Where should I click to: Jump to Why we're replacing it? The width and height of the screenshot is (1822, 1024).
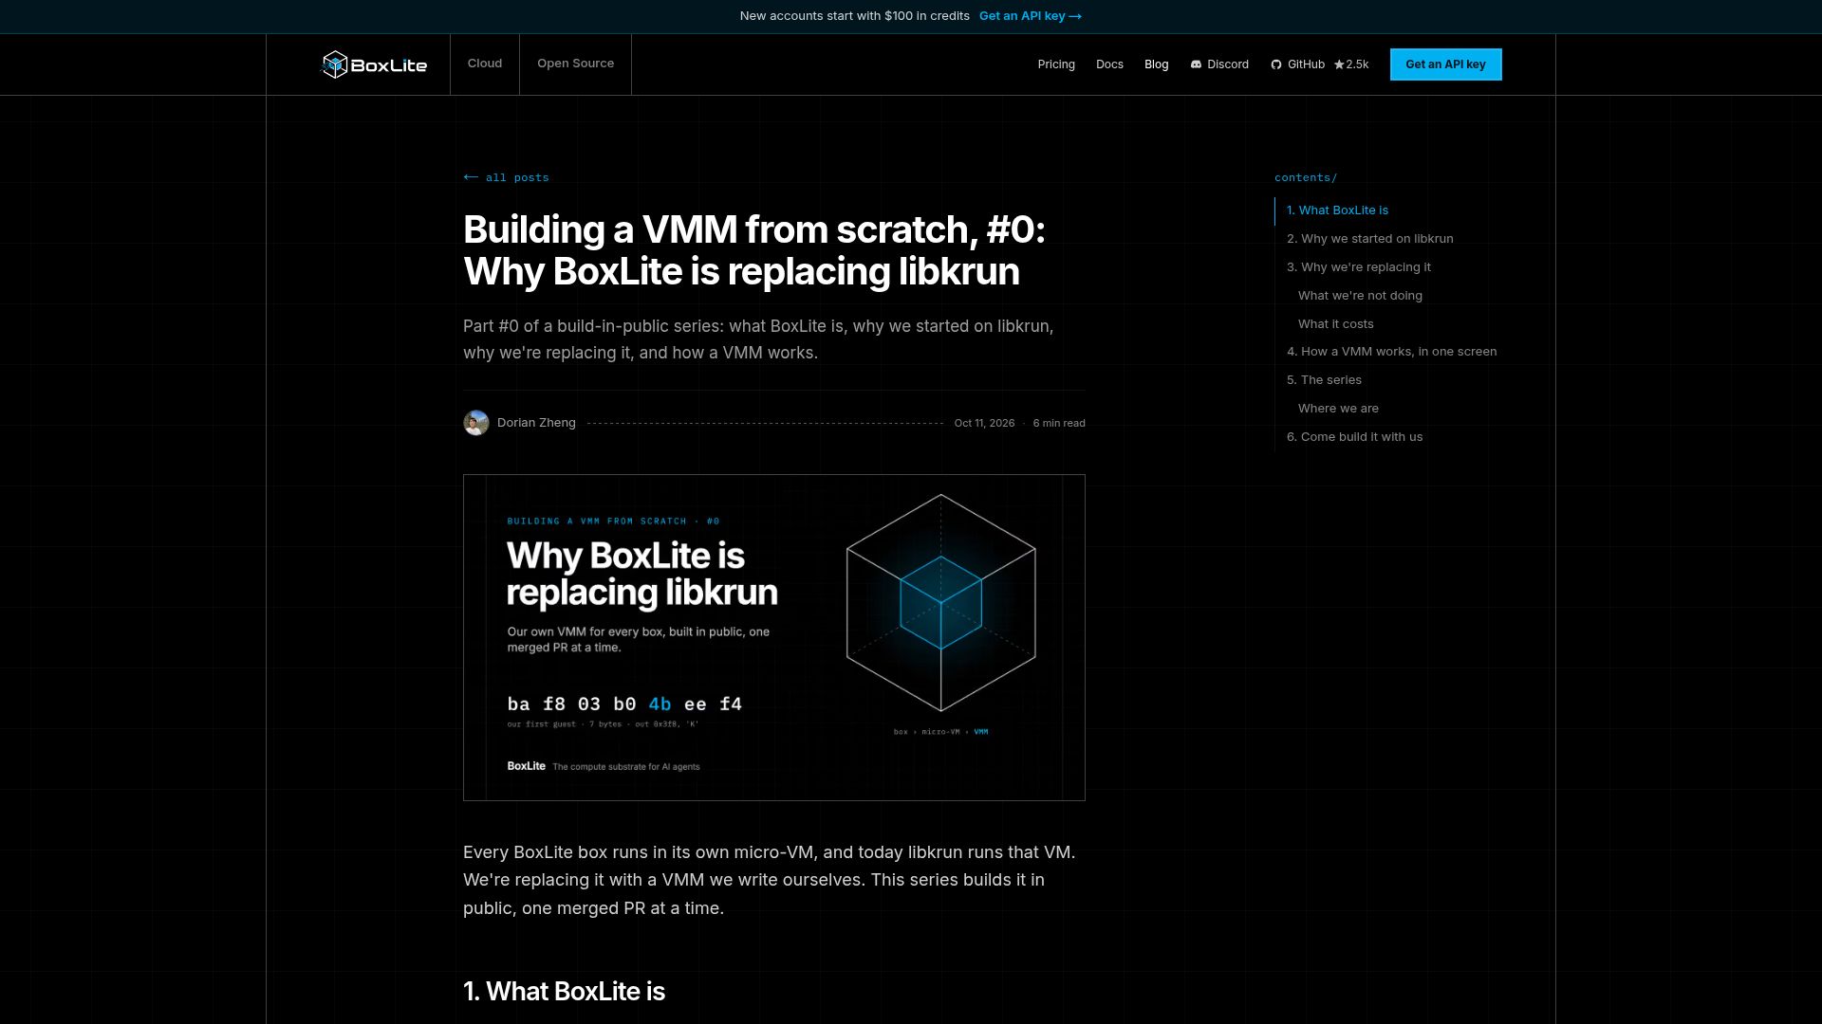click(x=1358, y=267)
